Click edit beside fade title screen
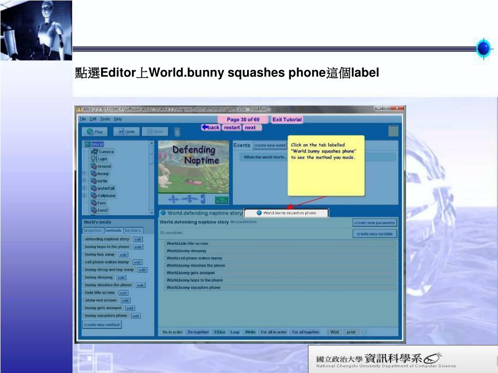Screen dimensions: 498x373 (x=123, y=293)
